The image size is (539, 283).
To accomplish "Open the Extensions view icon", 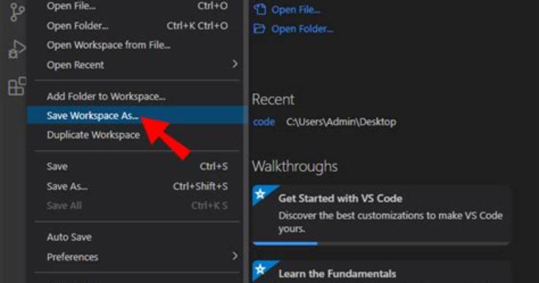I will point(17,86).
